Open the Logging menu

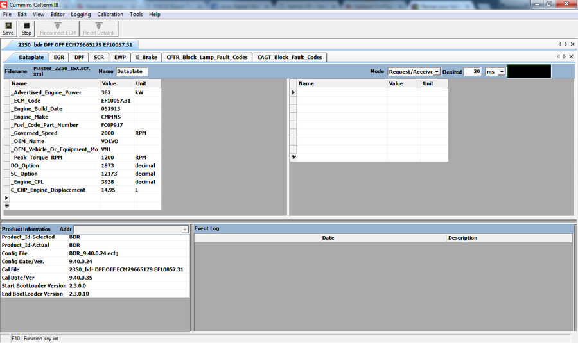(80, 14)
